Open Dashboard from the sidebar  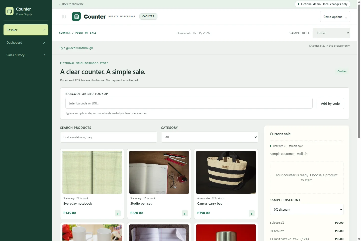point(26,42)
